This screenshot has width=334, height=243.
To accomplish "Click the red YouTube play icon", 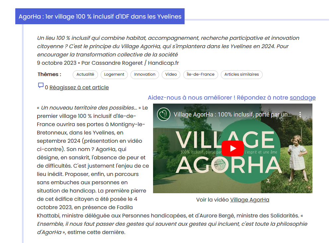I will tap(233, 148).
